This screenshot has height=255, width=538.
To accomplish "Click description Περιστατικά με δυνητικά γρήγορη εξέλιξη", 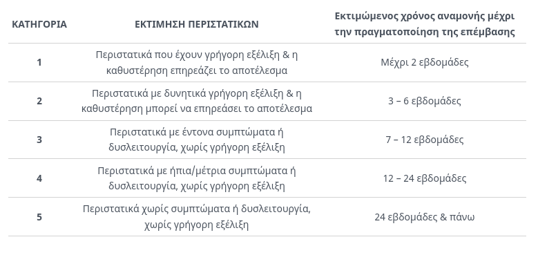I will pyautogui.click(x=197, y=101).
